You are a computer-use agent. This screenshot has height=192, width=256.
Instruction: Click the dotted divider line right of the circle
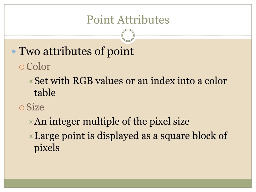pyautogui.click(x=193, y=35)
